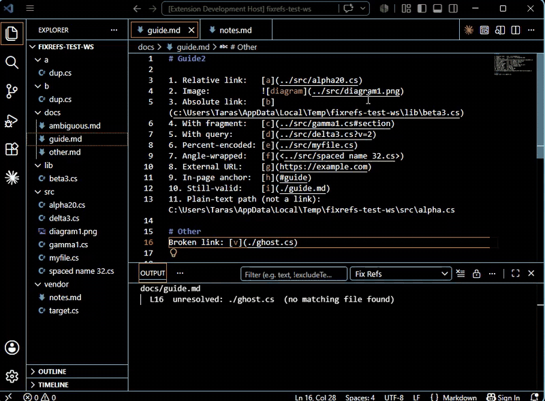545x401 pixels.
Task: Open Accounts menu in activity bar
Action: coord(12,347)
